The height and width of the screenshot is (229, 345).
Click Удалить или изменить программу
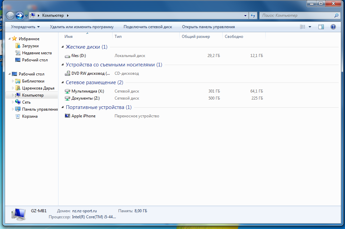coord(82,27)
